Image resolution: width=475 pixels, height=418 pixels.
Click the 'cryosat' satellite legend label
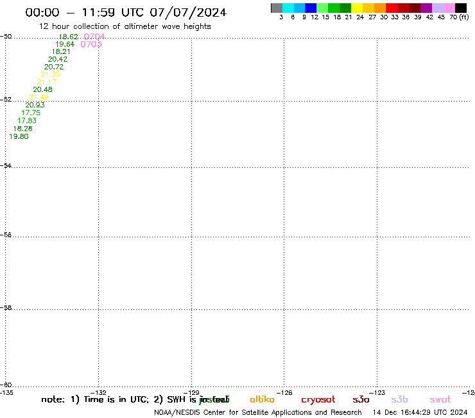[318, 400]
